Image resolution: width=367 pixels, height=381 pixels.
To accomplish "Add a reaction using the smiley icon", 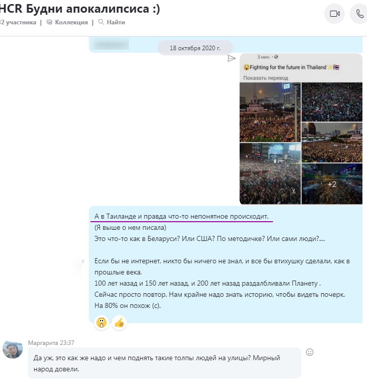I will click(310, 352).
